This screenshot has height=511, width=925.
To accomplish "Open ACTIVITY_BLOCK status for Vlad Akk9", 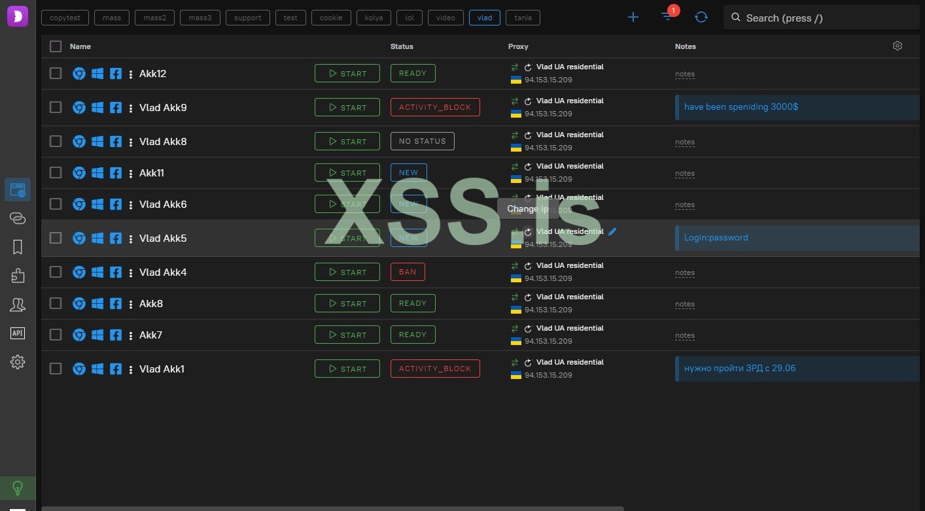I will 435,107.
